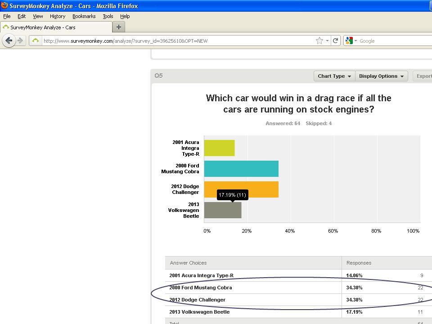The image size is (432, 324).
Task: Click 'Answered: 64' text
Action: [283, 123]
